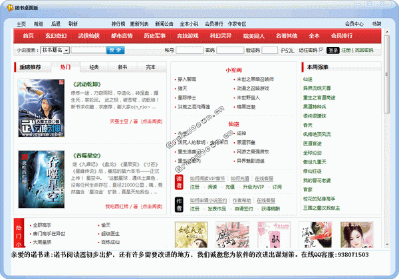This screenshot has height=279, width=399.
Task: Select 名著其他 category in red bar
Action: 287,36
